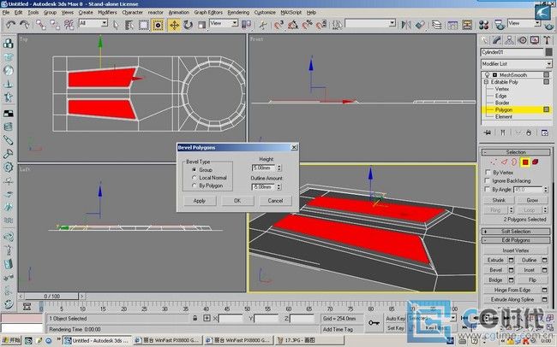Click the Mirror tool icon

[x=406, y=25]
